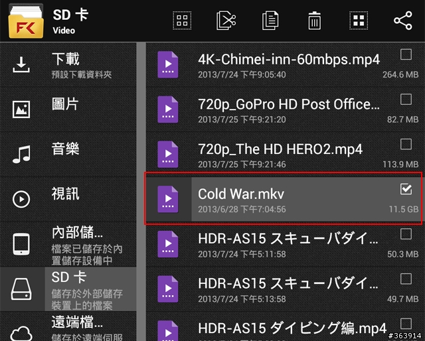Screen dimensions: 425x341
Task: Click the 264.6 MB size label
Action: point(400,75)
